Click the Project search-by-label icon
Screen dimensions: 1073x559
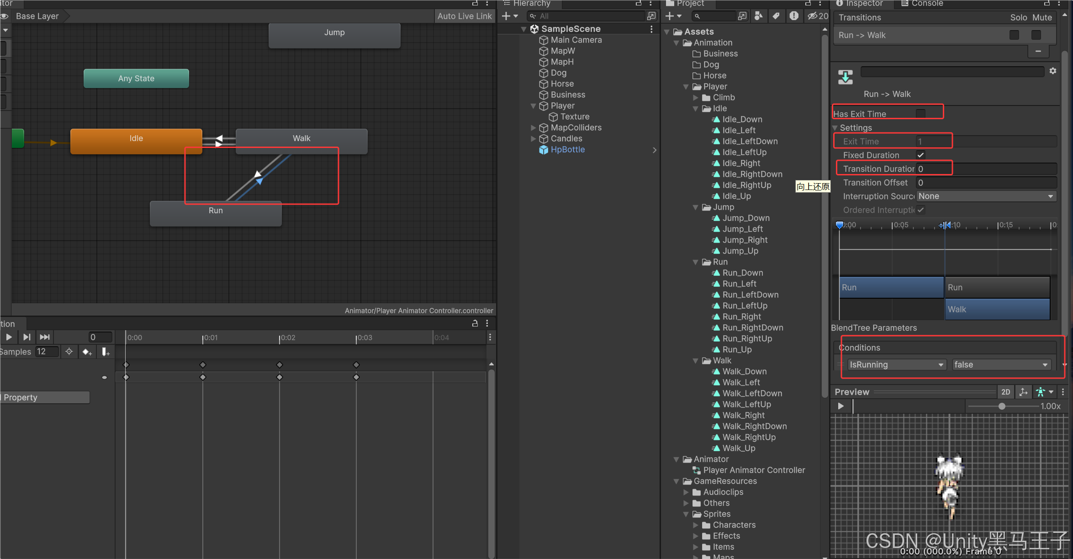(776, 16)
